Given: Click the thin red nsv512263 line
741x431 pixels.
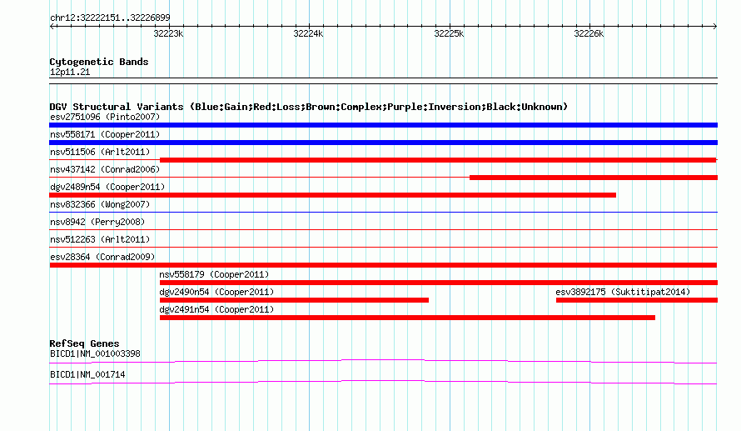Looking at the screenshot, I should (383, 247).
